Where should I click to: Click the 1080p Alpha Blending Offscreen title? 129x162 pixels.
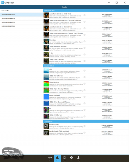[59, 89]
